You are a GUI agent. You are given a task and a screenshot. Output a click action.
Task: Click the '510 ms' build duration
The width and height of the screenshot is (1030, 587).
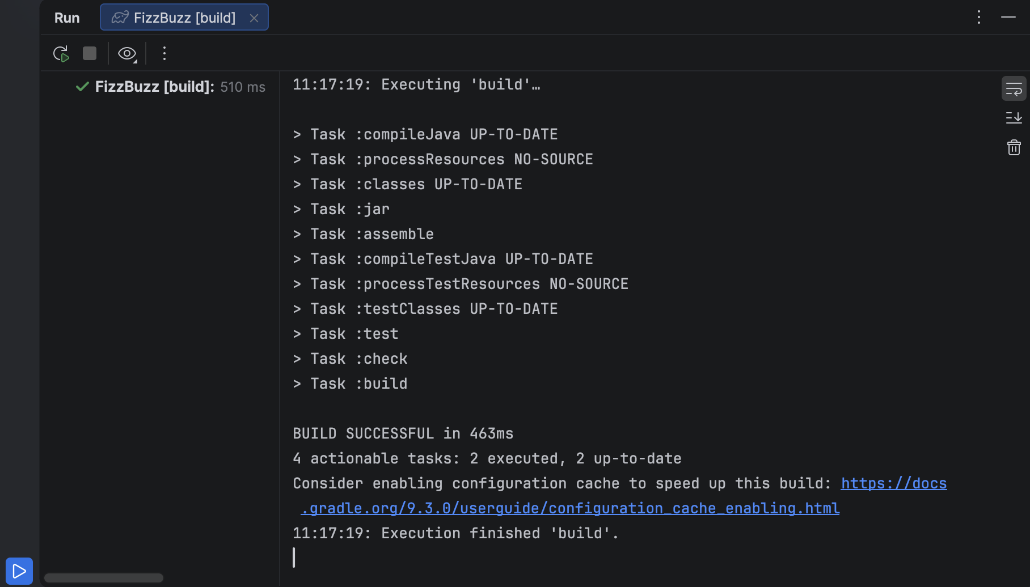click(243, 87)
